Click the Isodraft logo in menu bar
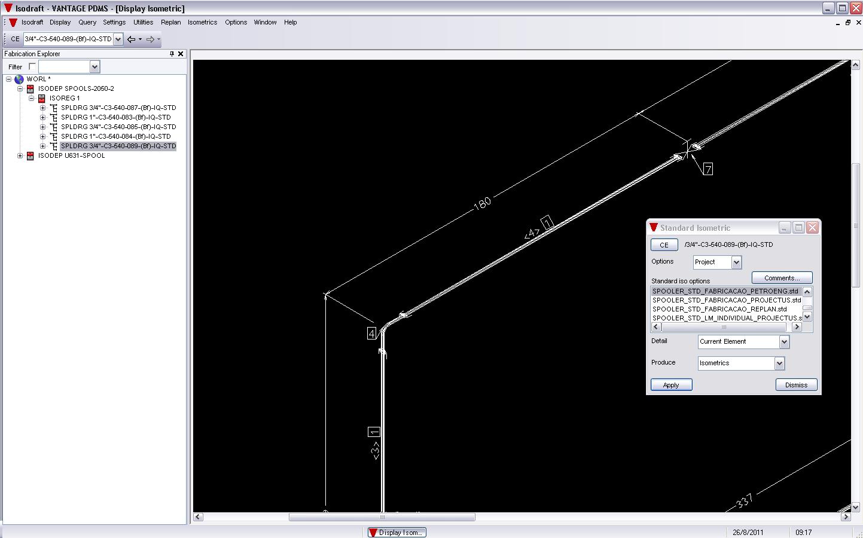The image size is (863, 538). (x=13, y=22)
